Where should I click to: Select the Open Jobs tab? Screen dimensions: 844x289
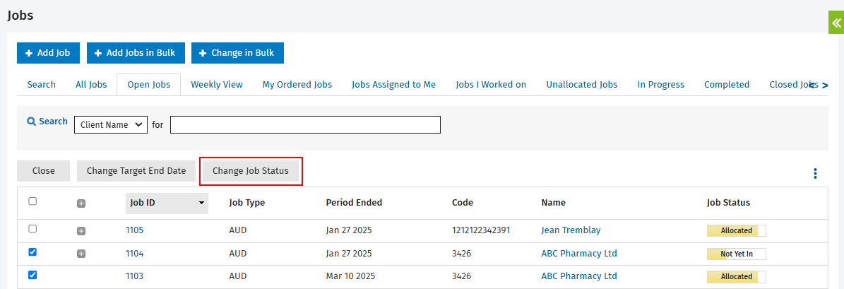pyautogui.click(x=148, y=85)
